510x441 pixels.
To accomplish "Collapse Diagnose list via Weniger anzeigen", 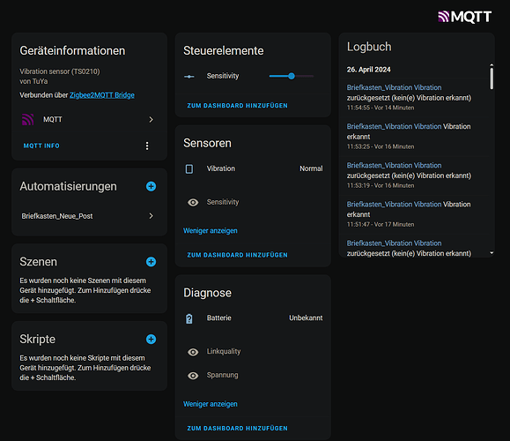I will pyautogui.click(x=211, y=404).
